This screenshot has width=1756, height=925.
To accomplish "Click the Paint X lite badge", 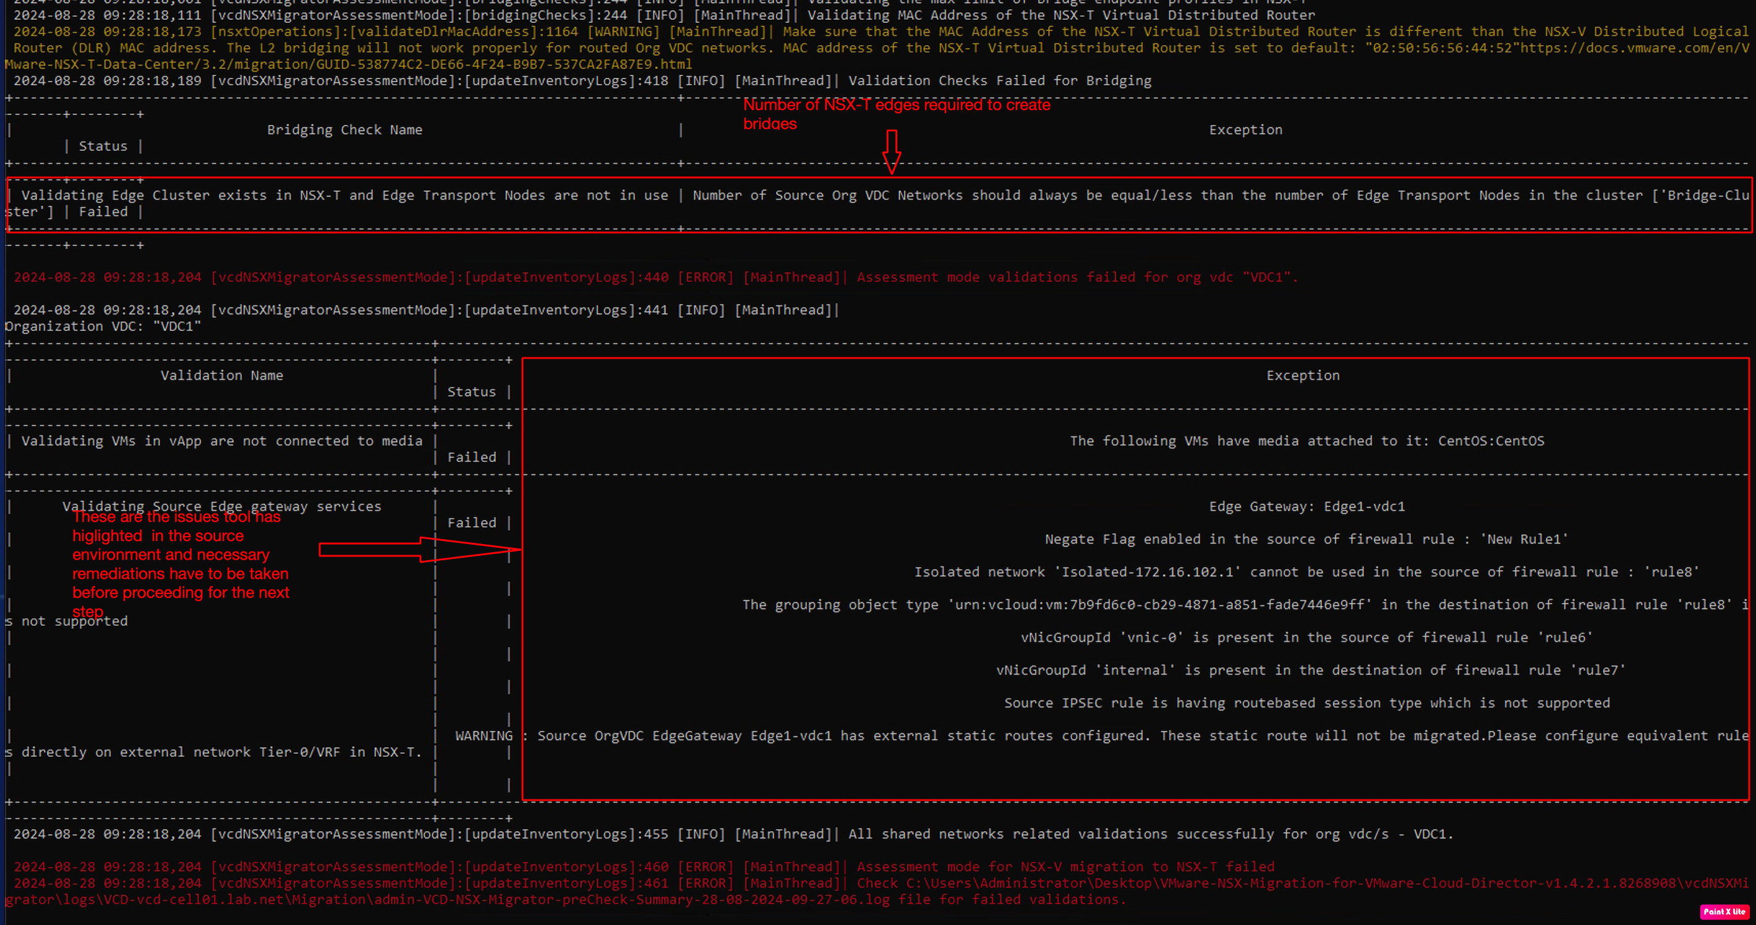I will coord(1724,911).
